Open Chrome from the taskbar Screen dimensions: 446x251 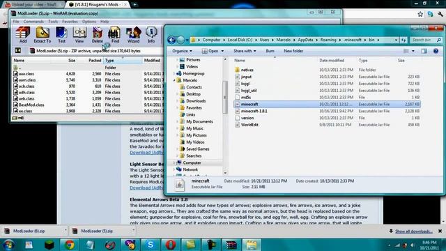70,245
